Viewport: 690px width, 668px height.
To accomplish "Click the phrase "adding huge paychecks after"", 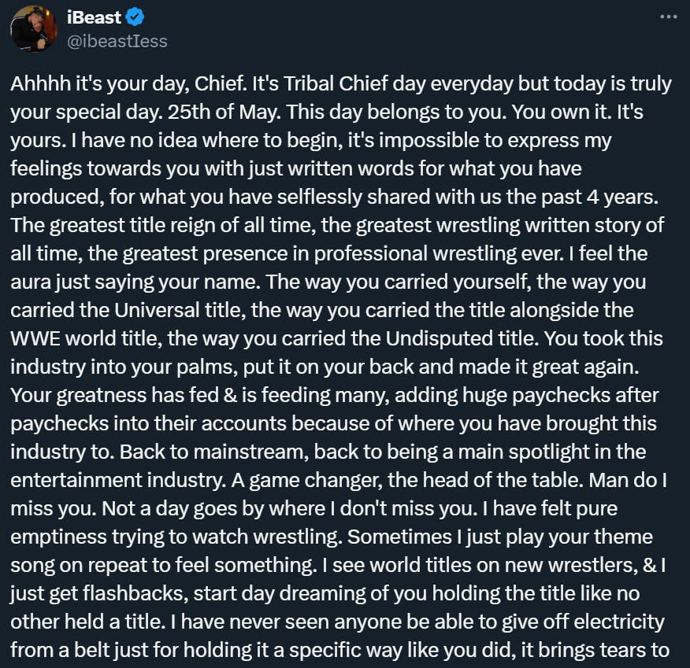I will 527,396.
